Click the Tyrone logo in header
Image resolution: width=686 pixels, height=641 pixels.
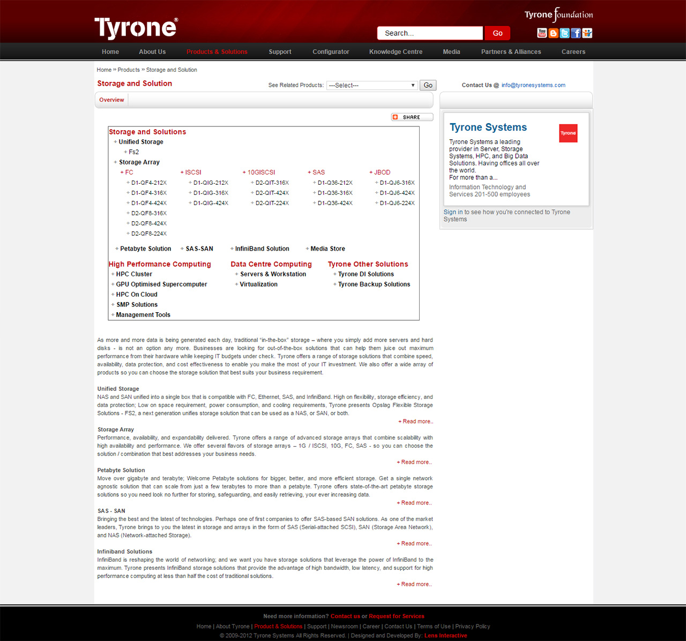tap(136, 28)
